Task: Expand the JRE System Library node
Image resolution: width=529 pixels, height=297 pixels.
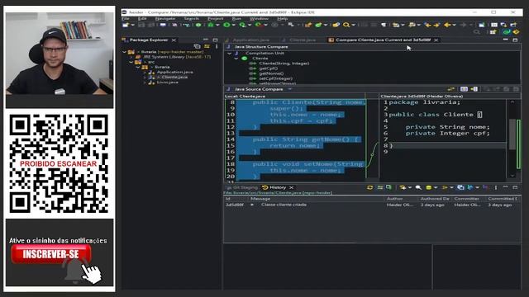Action: (131, 57)
